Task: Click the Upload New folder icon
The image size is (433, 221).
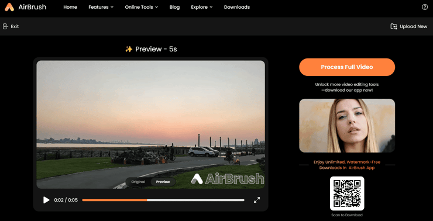Action: (394, 26)
